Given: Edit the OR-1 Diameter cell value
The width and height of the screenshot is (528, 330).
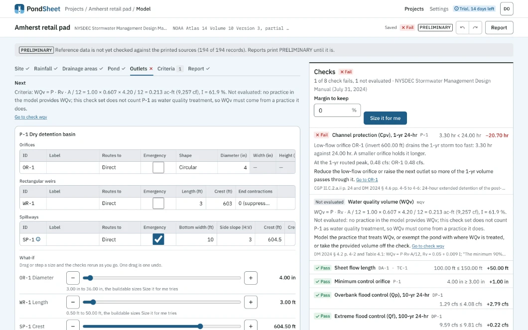Looking at the screenshot, I should point(234,167).
